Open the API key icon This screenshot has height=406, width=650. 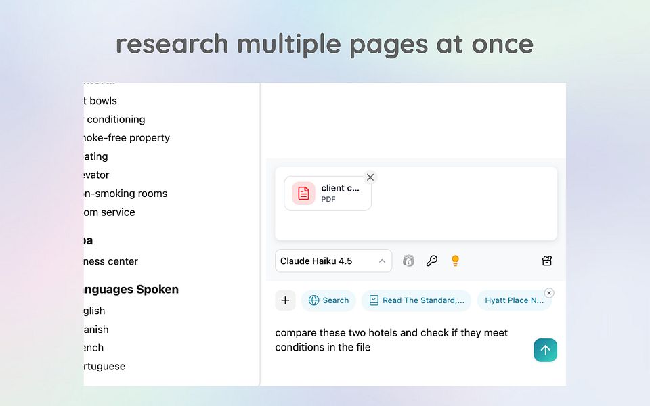coord(431,261)
